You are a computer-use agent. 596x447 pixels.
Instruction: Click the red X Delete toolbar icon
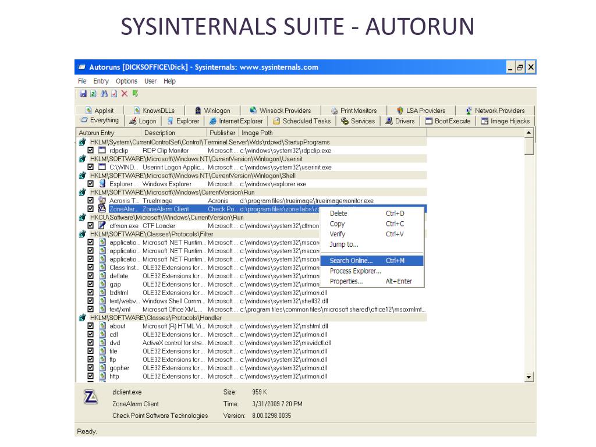tap(125, 94)
